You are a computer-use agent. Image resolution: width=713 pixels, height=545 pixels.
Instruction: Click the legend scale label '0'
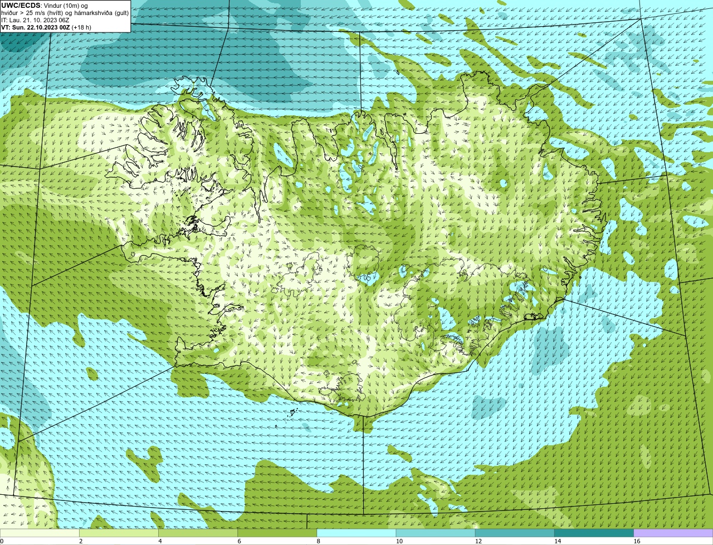2,541
